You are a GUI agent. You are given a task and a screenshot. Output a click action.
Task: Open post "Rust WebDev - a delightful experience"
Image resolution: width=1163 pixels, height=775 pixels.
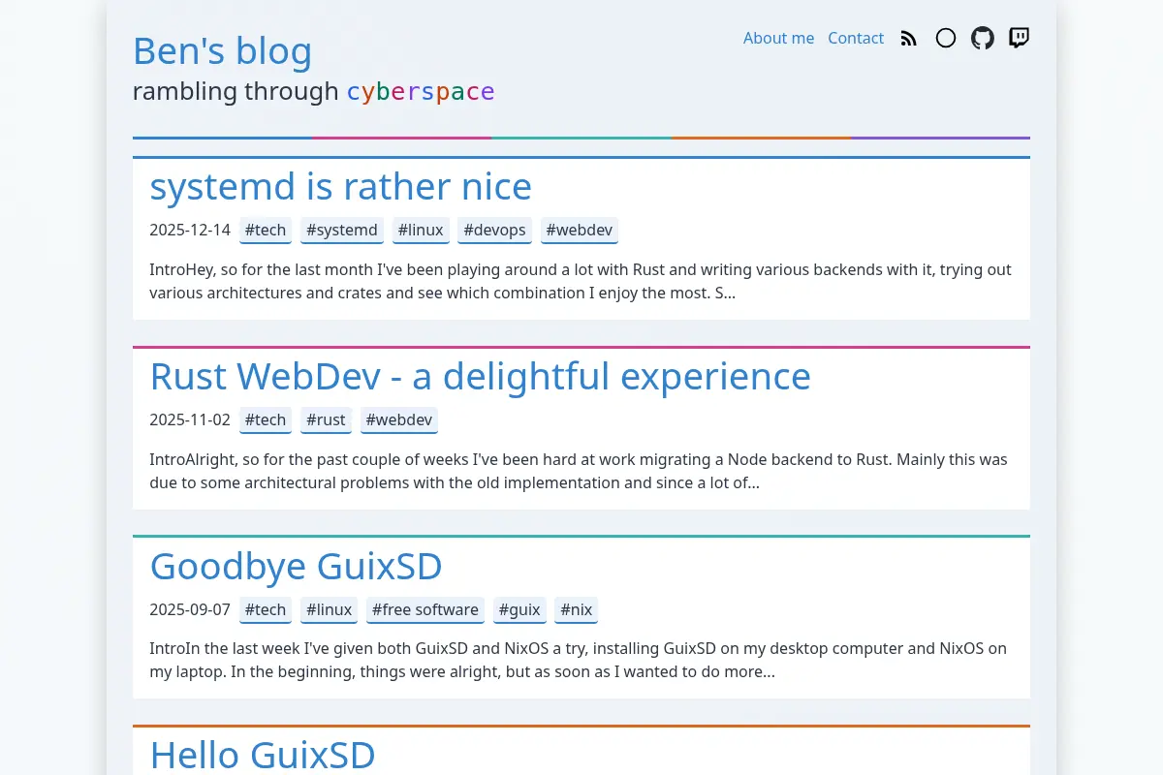tap(480, 376)
